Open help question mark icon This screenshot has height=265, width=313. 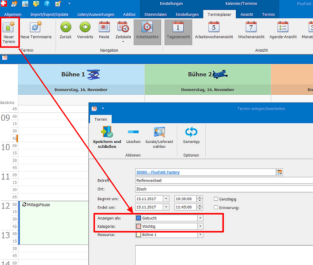pos(47,4)
